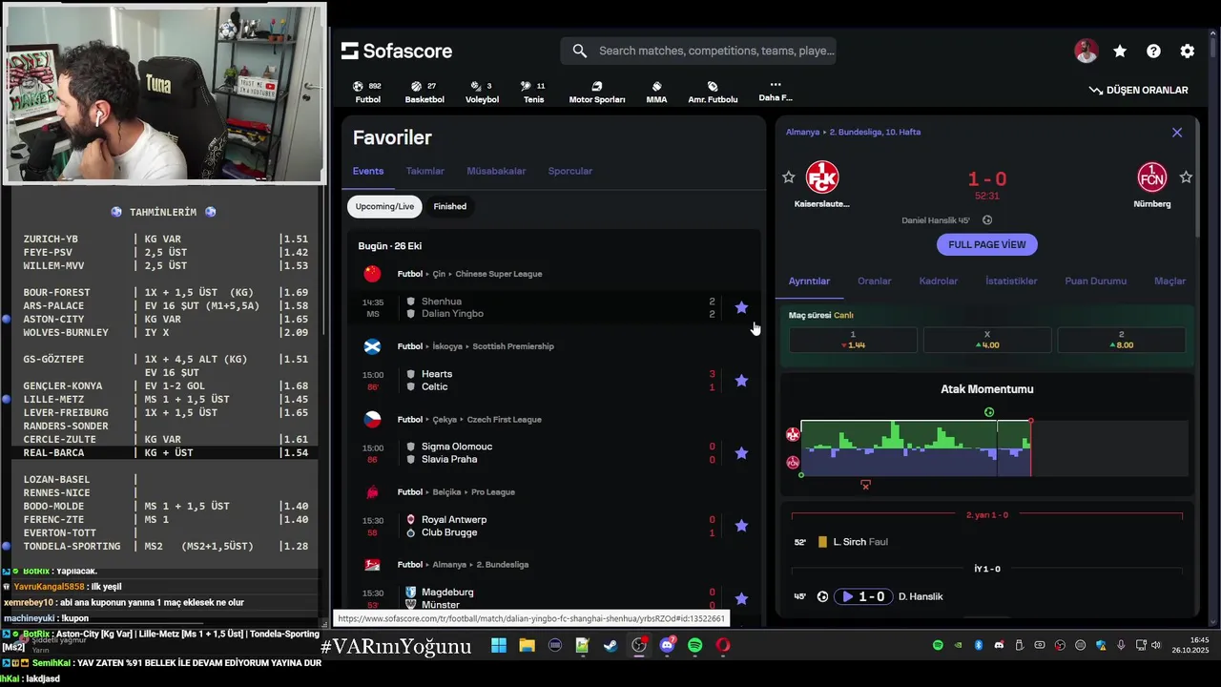Open Spotify from the taskbar

click(695, 646)
